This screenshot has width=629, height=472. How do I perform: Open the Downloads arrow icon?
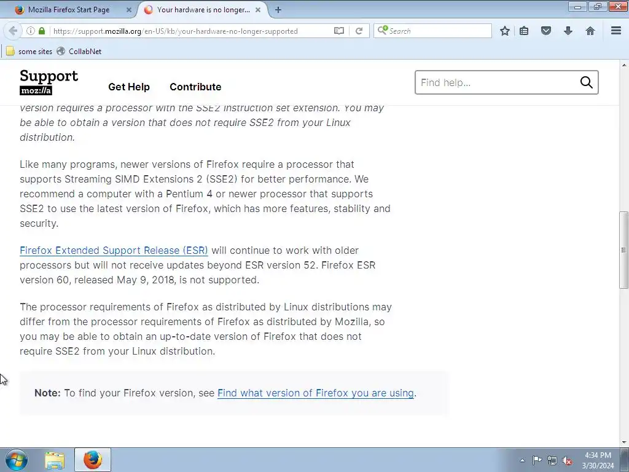tap(568, 31)
